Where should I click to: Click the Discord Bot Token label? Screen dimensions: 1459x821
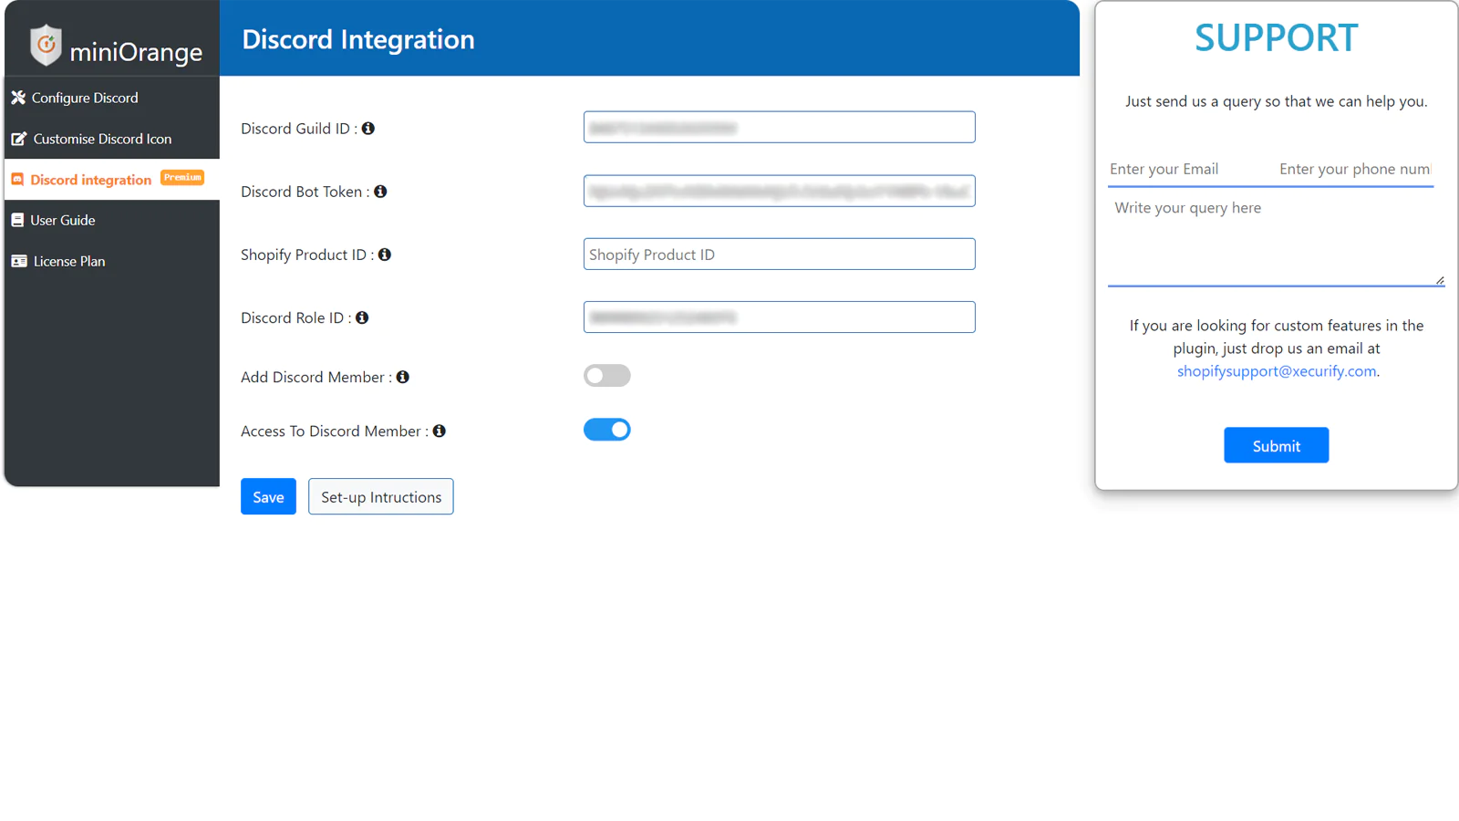[305, 192]
